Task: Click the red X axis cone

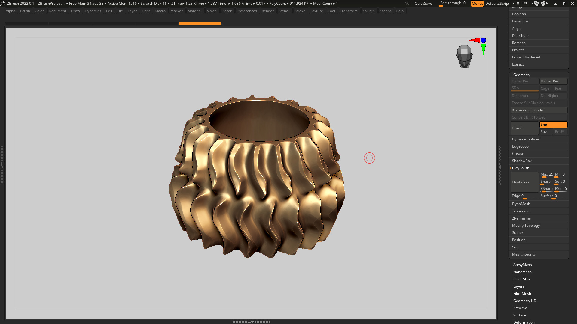Action: click(475, 40)
